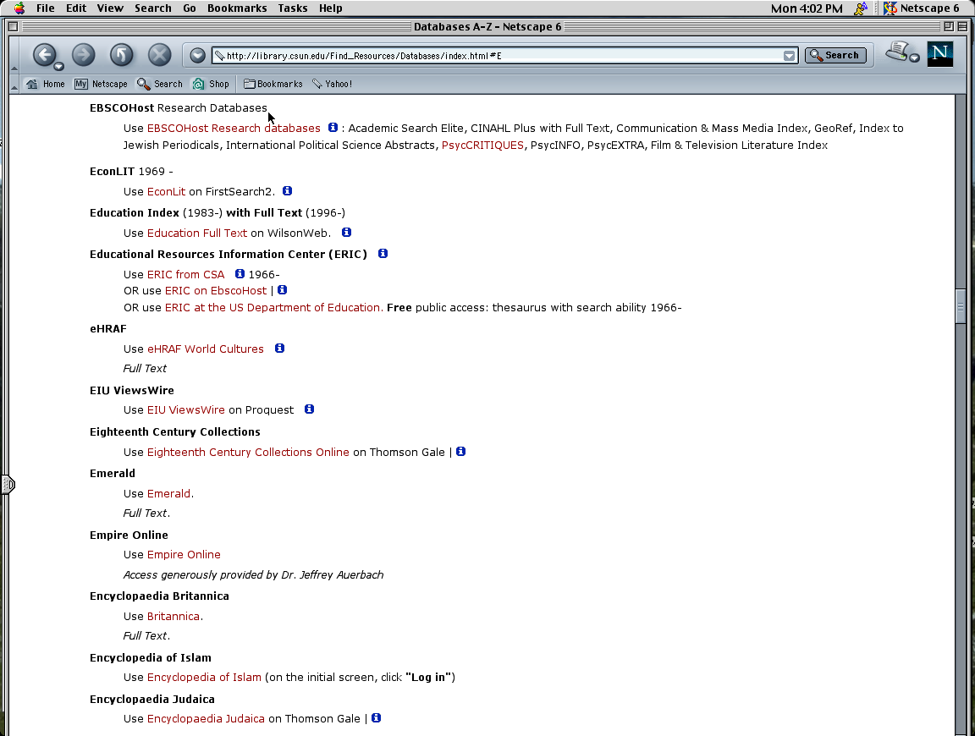The height and width of the screenshot is (736, 975).
Task: Click the vertical scrollbar thumb
Action: 961,306
